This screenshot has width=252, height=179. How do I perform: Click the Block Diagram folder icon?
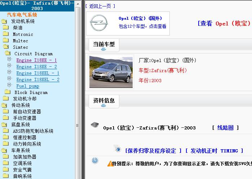point(8,92)
